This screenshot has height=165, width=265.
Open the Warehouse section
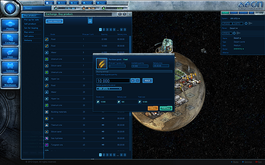point(10,81)
